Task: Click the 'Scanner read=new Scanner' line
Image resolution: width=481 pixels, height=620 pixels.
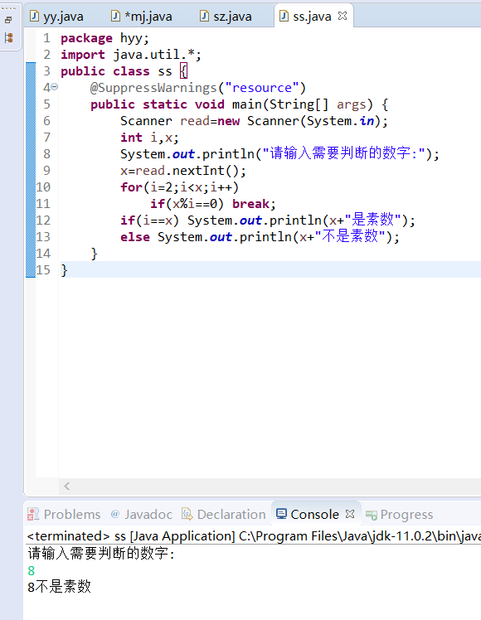Action: pyautogui.click(x=254, y=121)
